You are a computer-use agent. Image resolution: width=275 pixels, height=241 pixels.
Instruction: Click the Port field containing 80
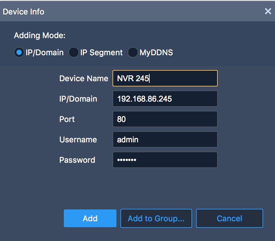tap(165, 119)
